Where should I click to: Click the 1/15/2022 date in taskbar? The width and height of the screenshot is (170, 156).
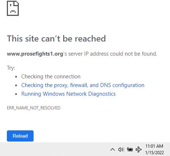(154, 153)
